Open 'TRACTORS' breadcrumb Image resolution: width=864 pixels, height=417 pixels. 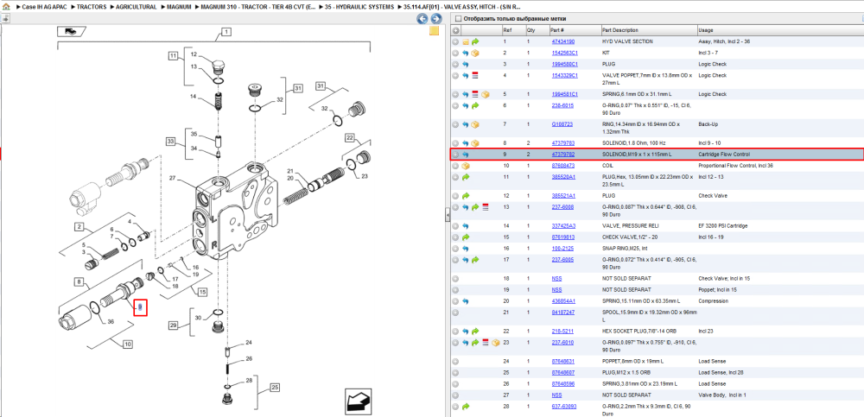click(92, 7)
